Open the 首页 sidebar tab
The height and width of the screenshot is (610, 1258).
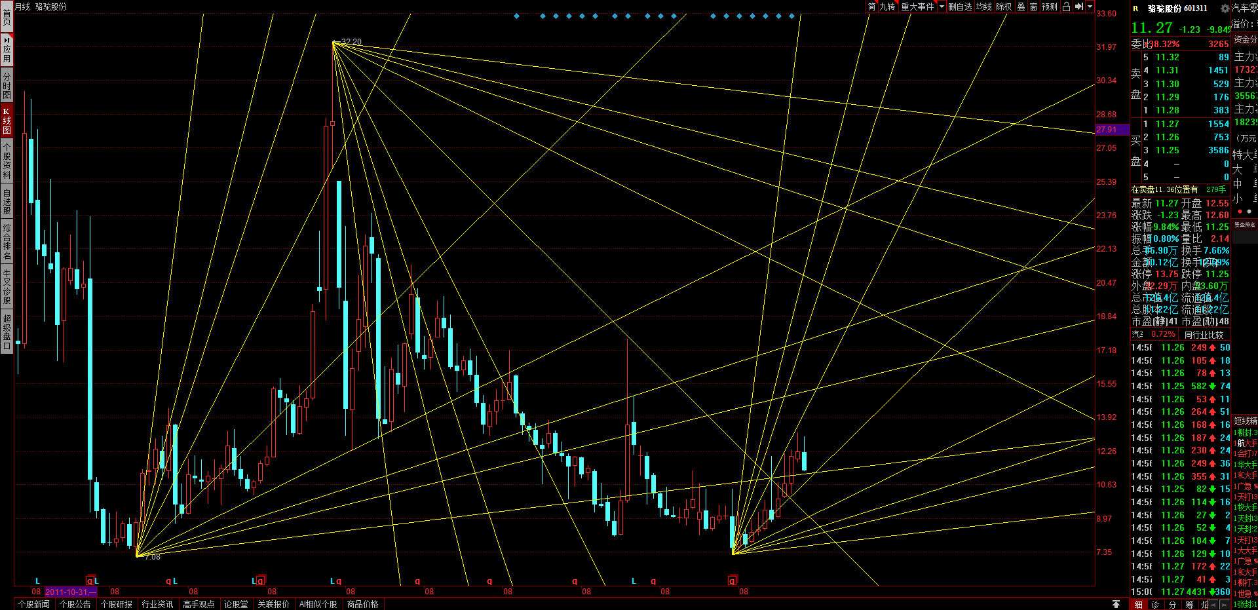coord(7,16)
